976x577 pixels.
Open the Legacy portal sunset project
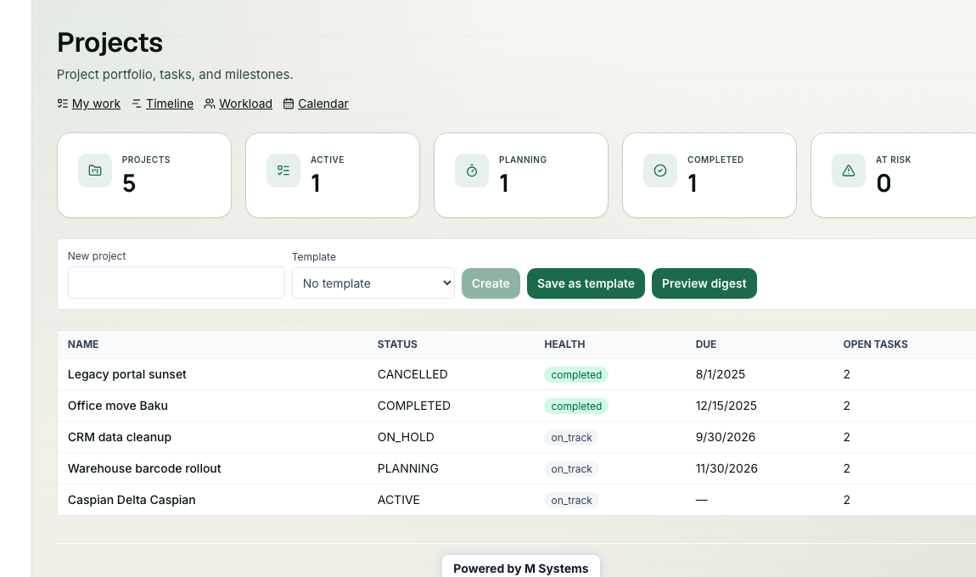point(127,374)
